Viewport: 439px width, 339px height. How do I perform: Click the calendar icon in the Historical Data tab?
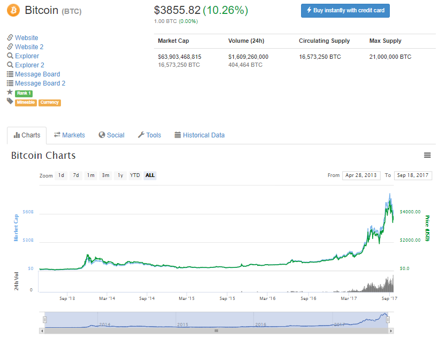178,135
